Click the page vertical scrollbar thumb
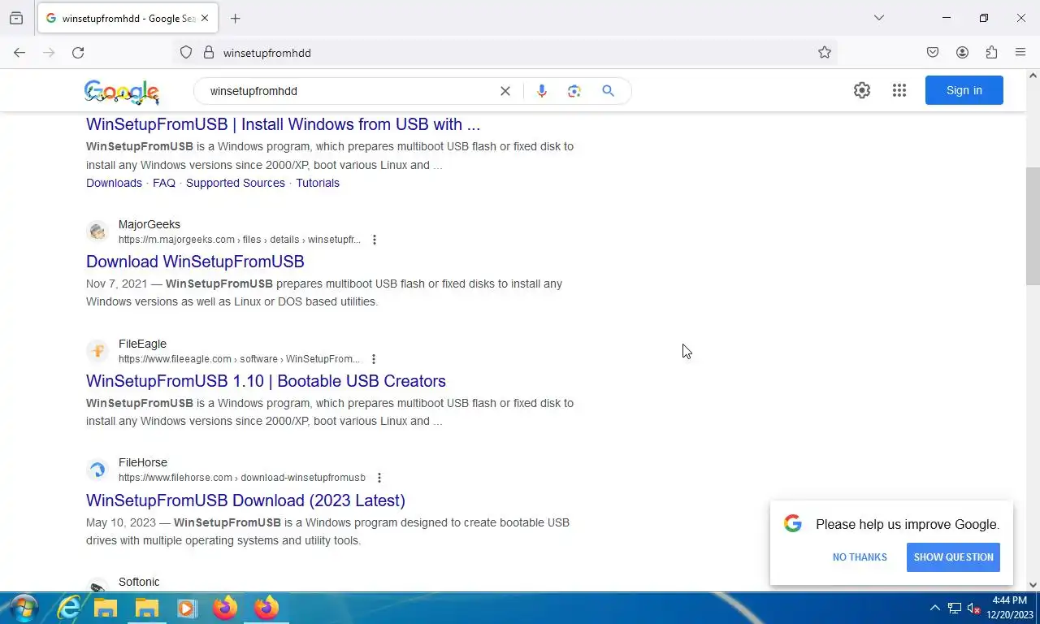Viewport: 1040px width, 624px height. click(1033, 226)
